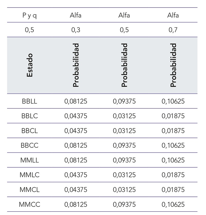Click BBLC probability 0,03125 in the middle column
Image resolution: width=206 pixels, height=215 pixels.
pos(124,116)
